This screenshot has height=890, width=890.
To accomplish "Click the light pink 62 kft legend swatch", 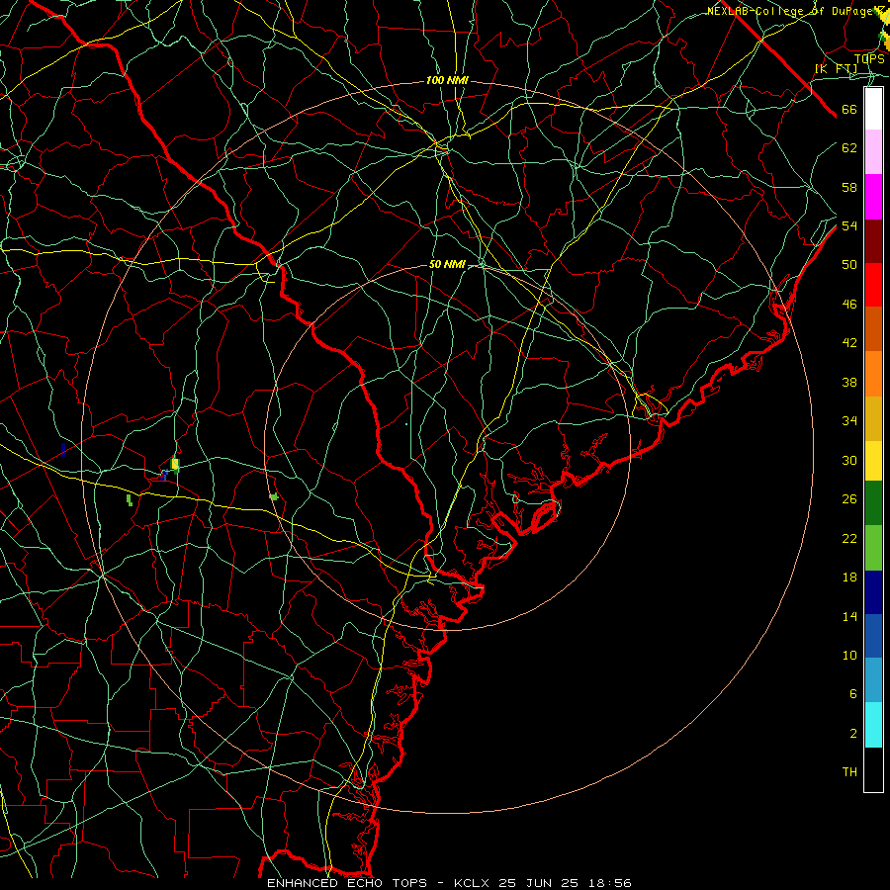I will [x=873, y=152].
